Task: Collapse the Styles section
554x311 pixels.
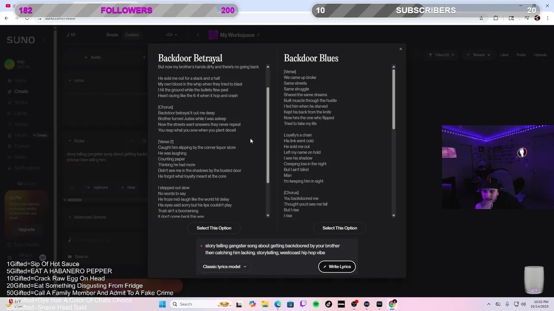Action: [77, 141]
